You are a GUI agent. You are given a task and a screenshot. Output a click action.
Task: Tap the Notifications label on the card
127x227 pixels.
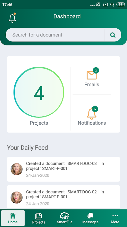click(92, 123)
